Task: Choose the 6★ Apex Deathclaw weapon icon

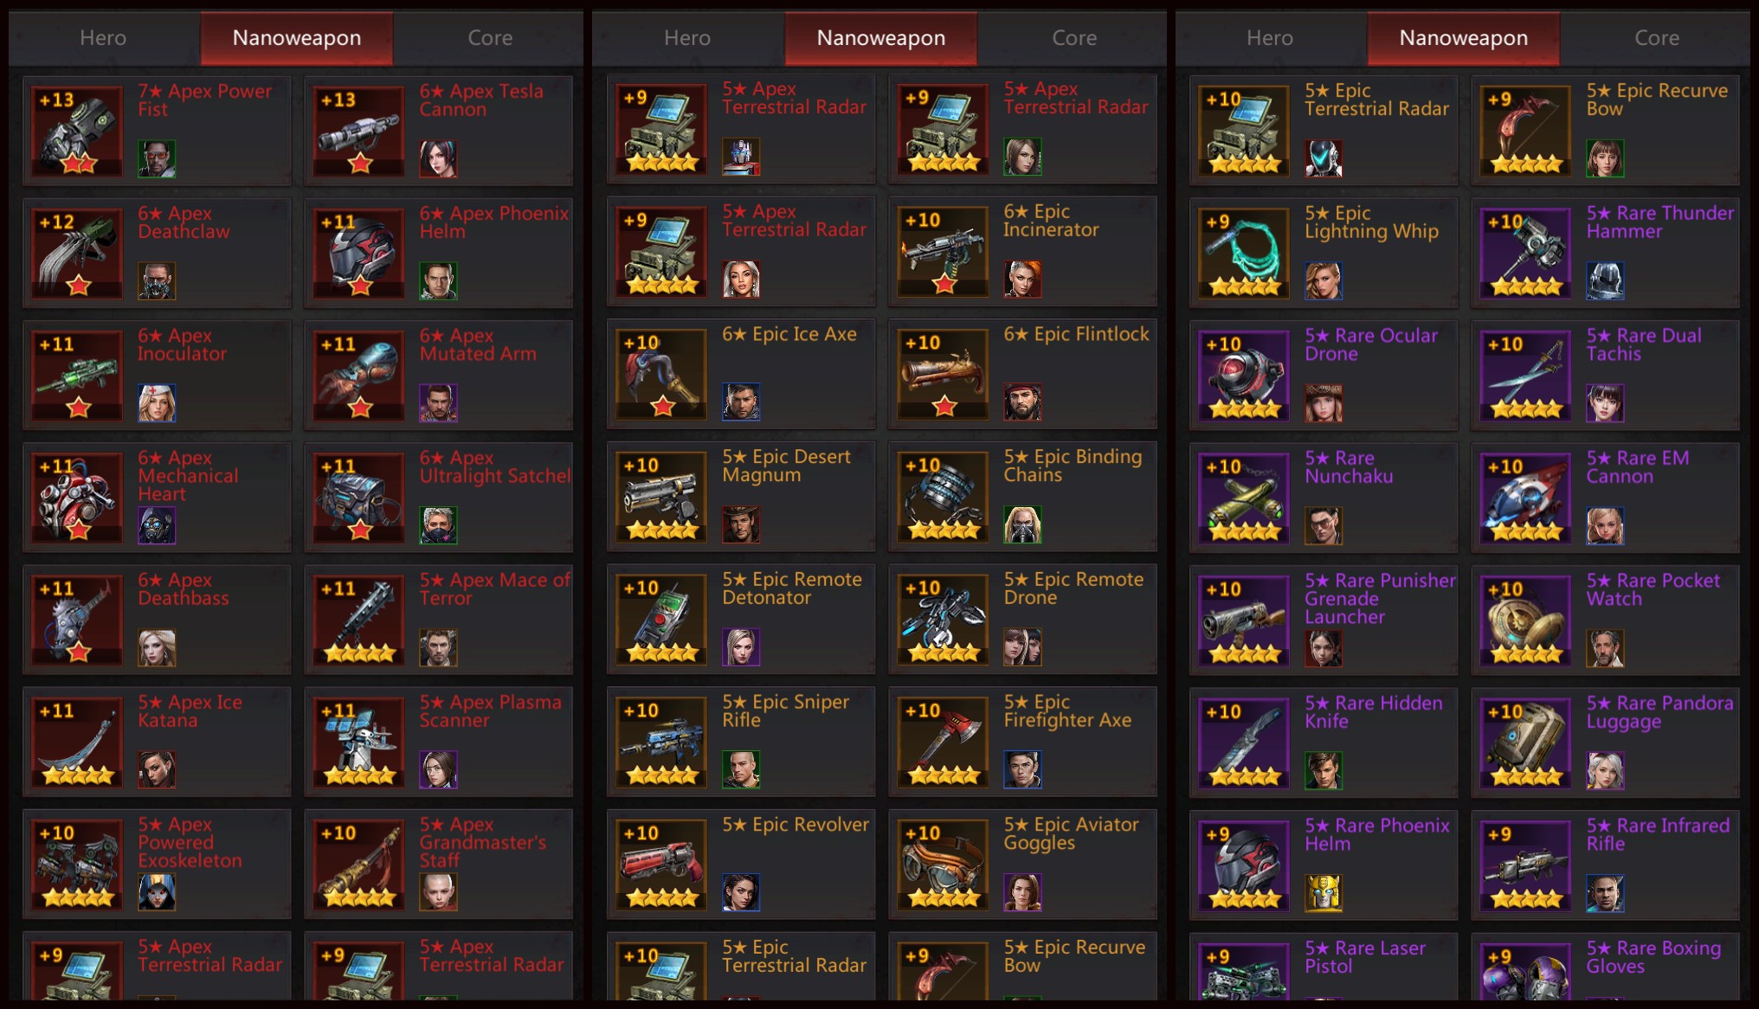Action: pos(77,254)
